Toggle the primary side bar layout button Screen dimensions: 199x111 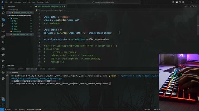174,2
